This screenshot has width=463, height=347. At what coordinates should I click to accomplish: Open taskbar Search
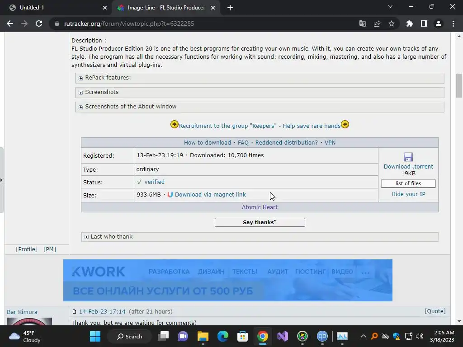[129, 336]
